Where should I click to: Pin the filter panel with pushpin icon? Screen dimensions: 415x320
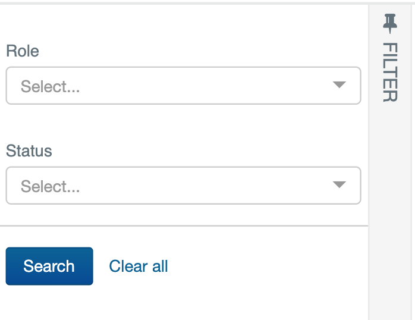click(390, 23)
